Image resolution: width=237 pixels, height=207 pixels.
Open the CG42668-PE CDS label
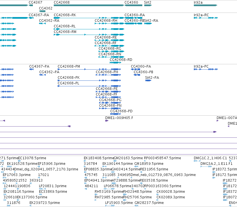tap(107, 89)
